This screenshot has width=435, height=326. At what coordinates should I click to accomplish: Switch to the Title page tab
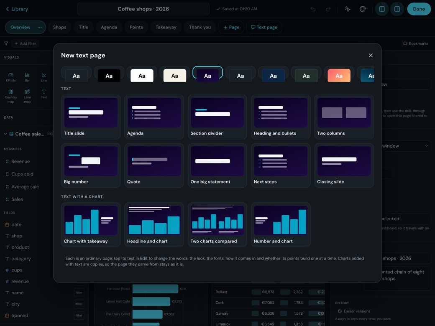click(x=84, y=27)
